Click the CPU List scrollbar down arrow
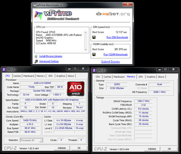 tap(86, 50)
